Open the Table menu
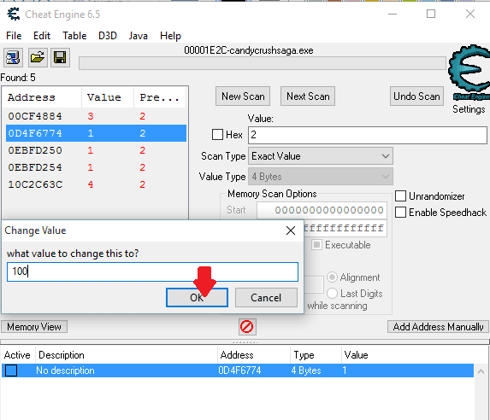The width and height of the screenshot is (490, 420). 74,36
